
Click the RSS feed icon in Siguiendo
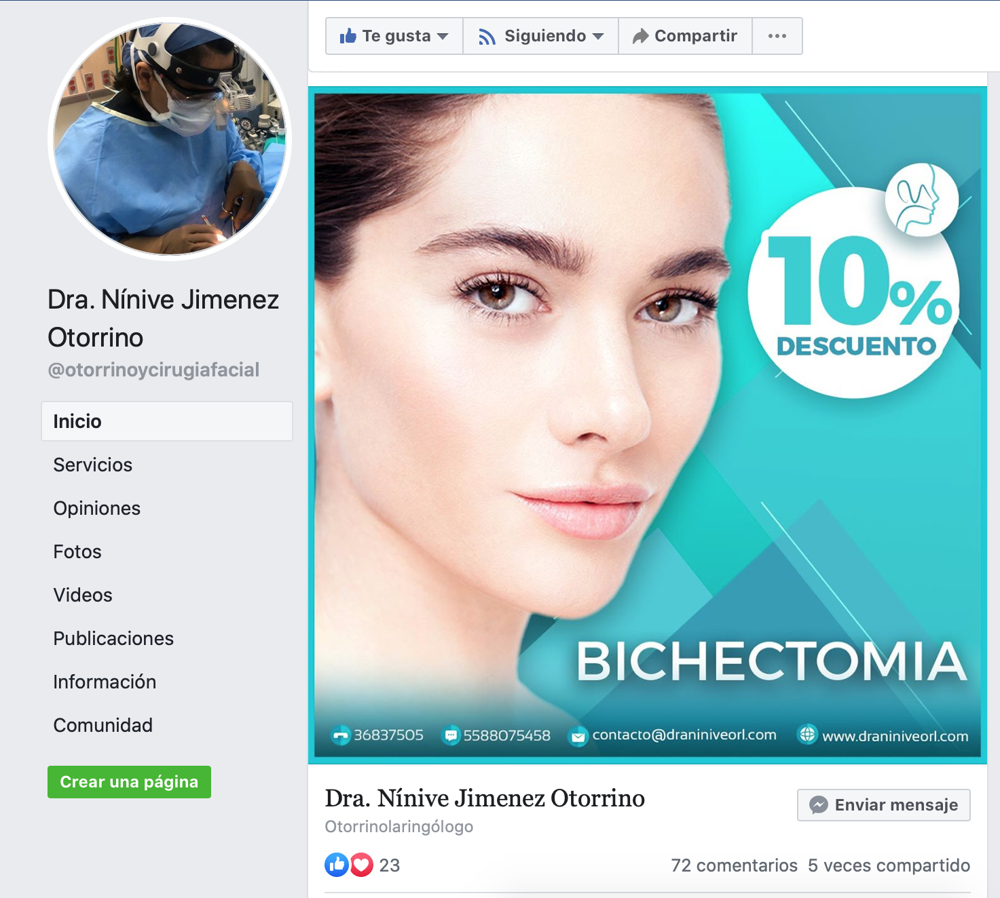pyautogui.click(x=487, y=37)
